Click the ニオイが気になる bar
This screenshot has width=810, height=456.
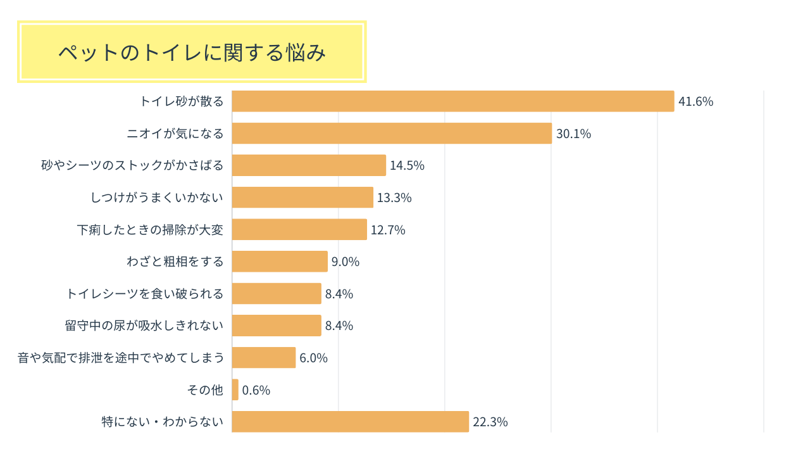point(392,133)
